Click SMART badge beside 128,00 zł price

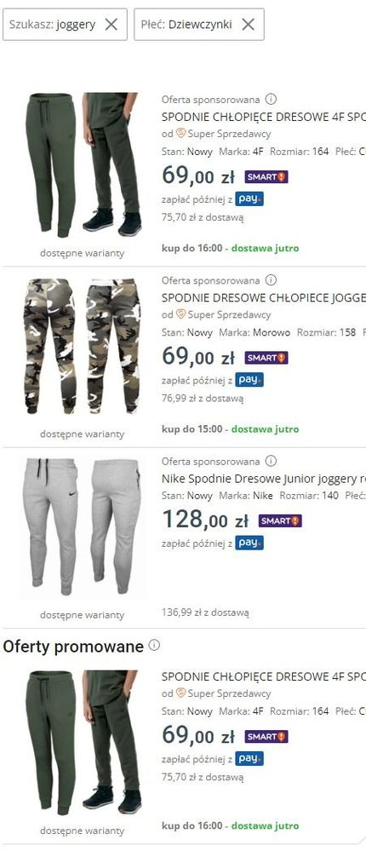(280, 521)
